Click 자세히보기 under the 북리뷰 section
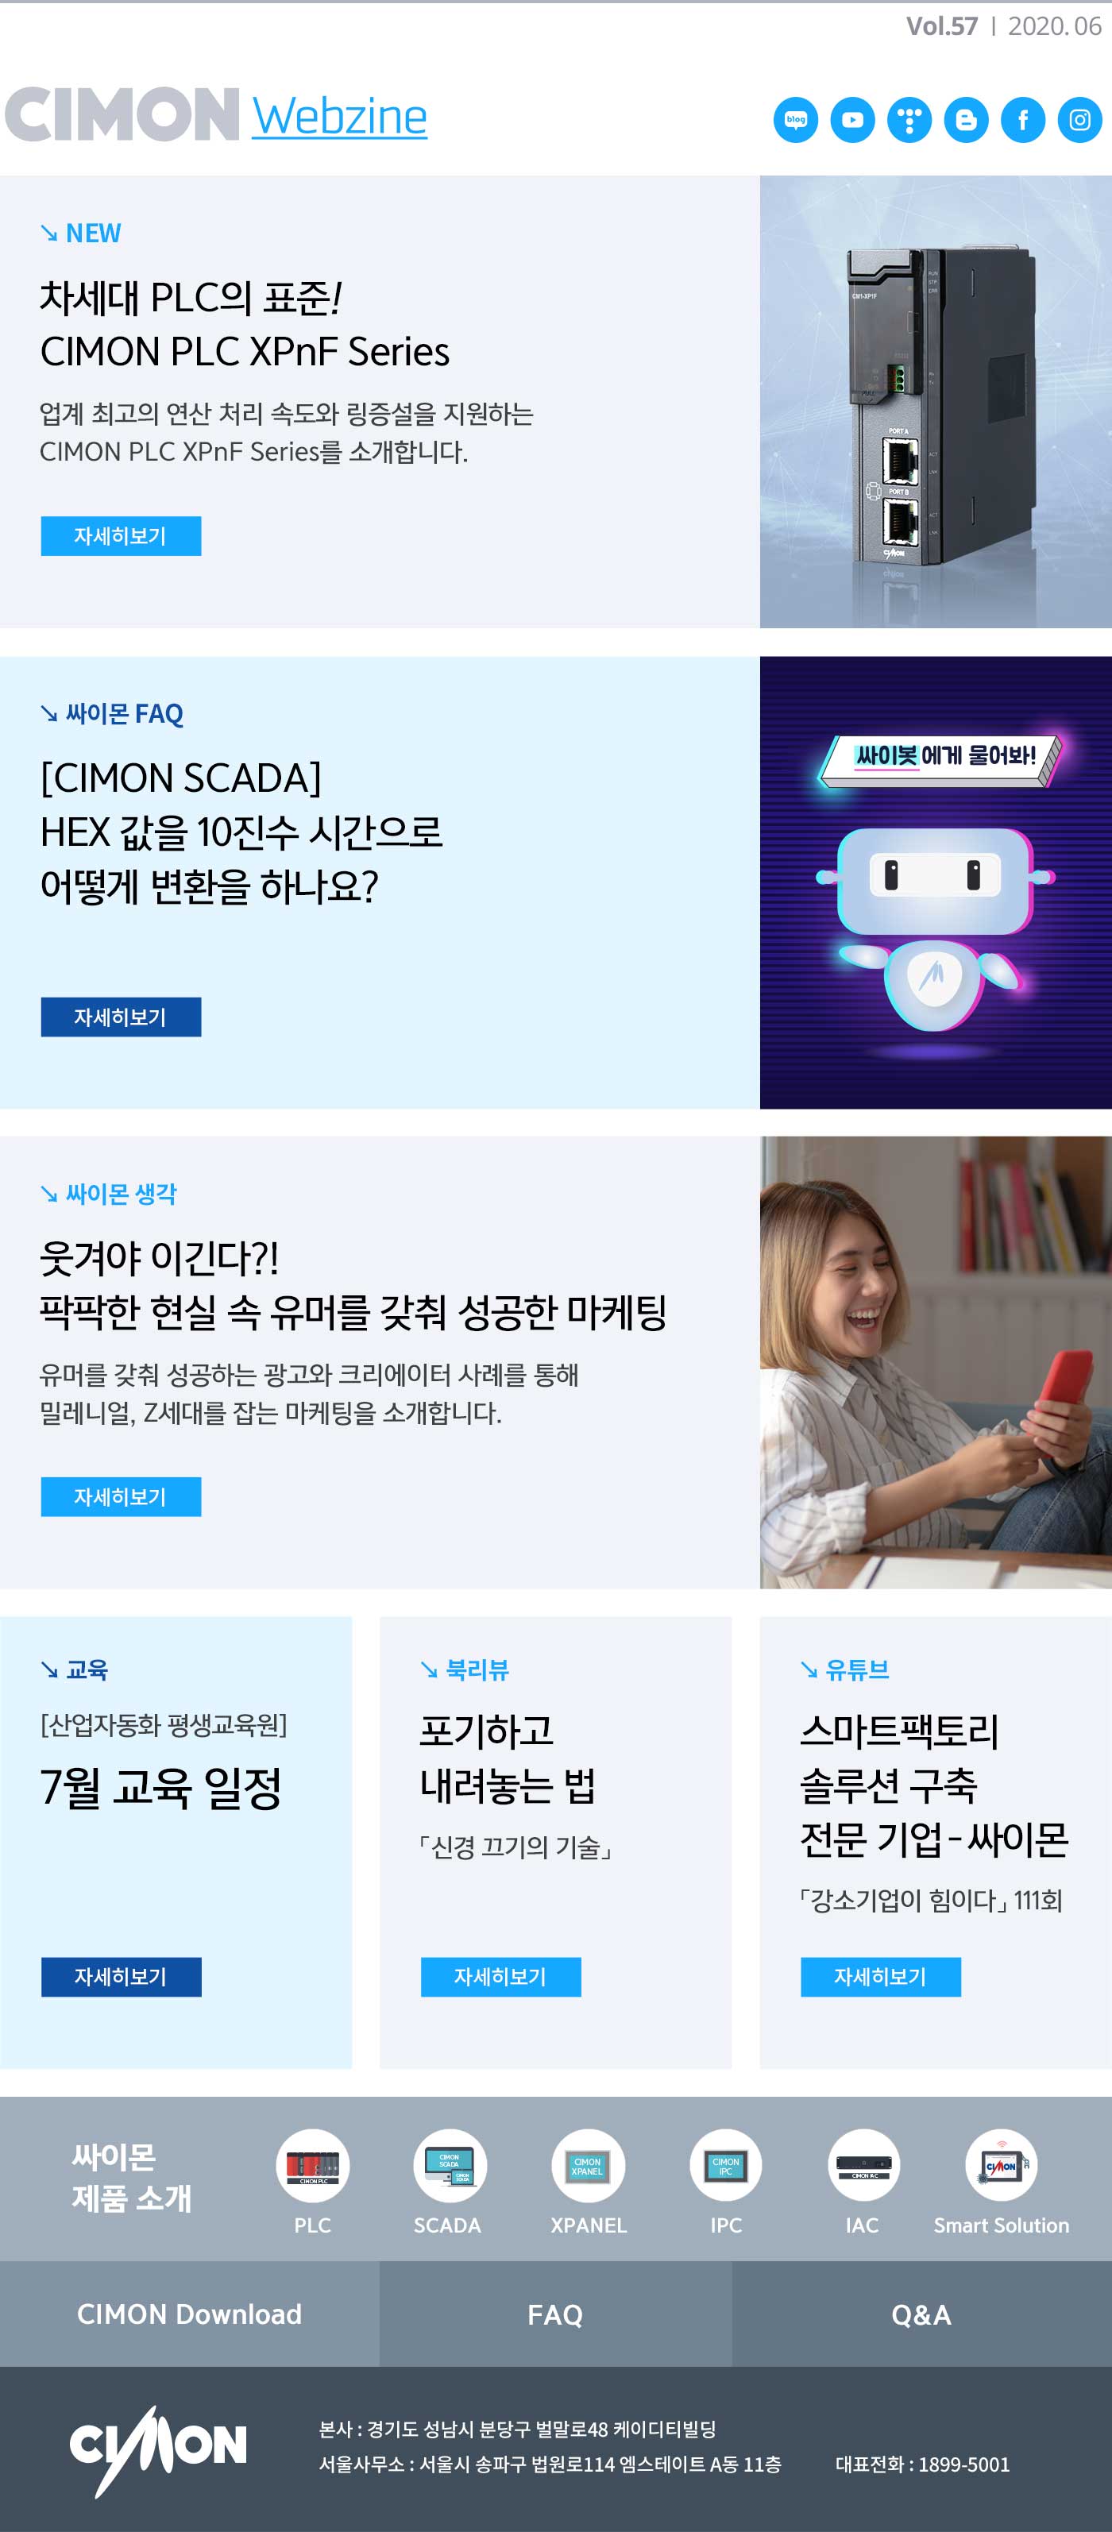Screen dimensions: 1112x2532 pos(500,1977)
